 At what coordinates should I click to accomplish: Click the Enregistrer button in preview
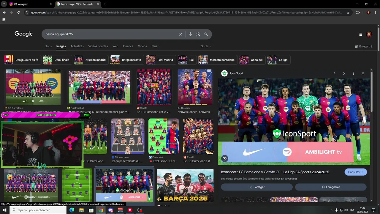pyautogui.click(x=331, y=187)
